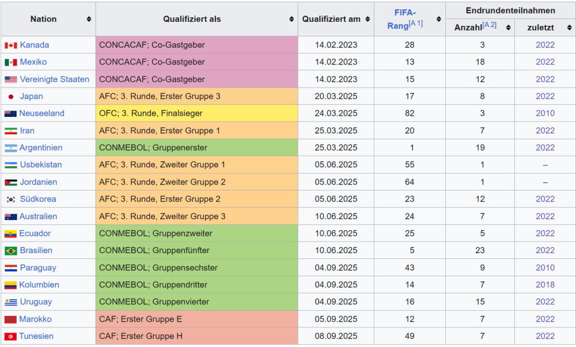Click the yellow OFC qualification cell
Image resolution: width=576 pixels, height=347 pixels.
(196, 113)
